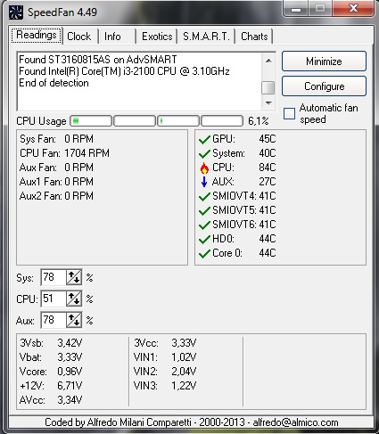Screen dimensions: 379x434
Task: Click the check icon beside SMIOVT6
Action: pos(204,225)
